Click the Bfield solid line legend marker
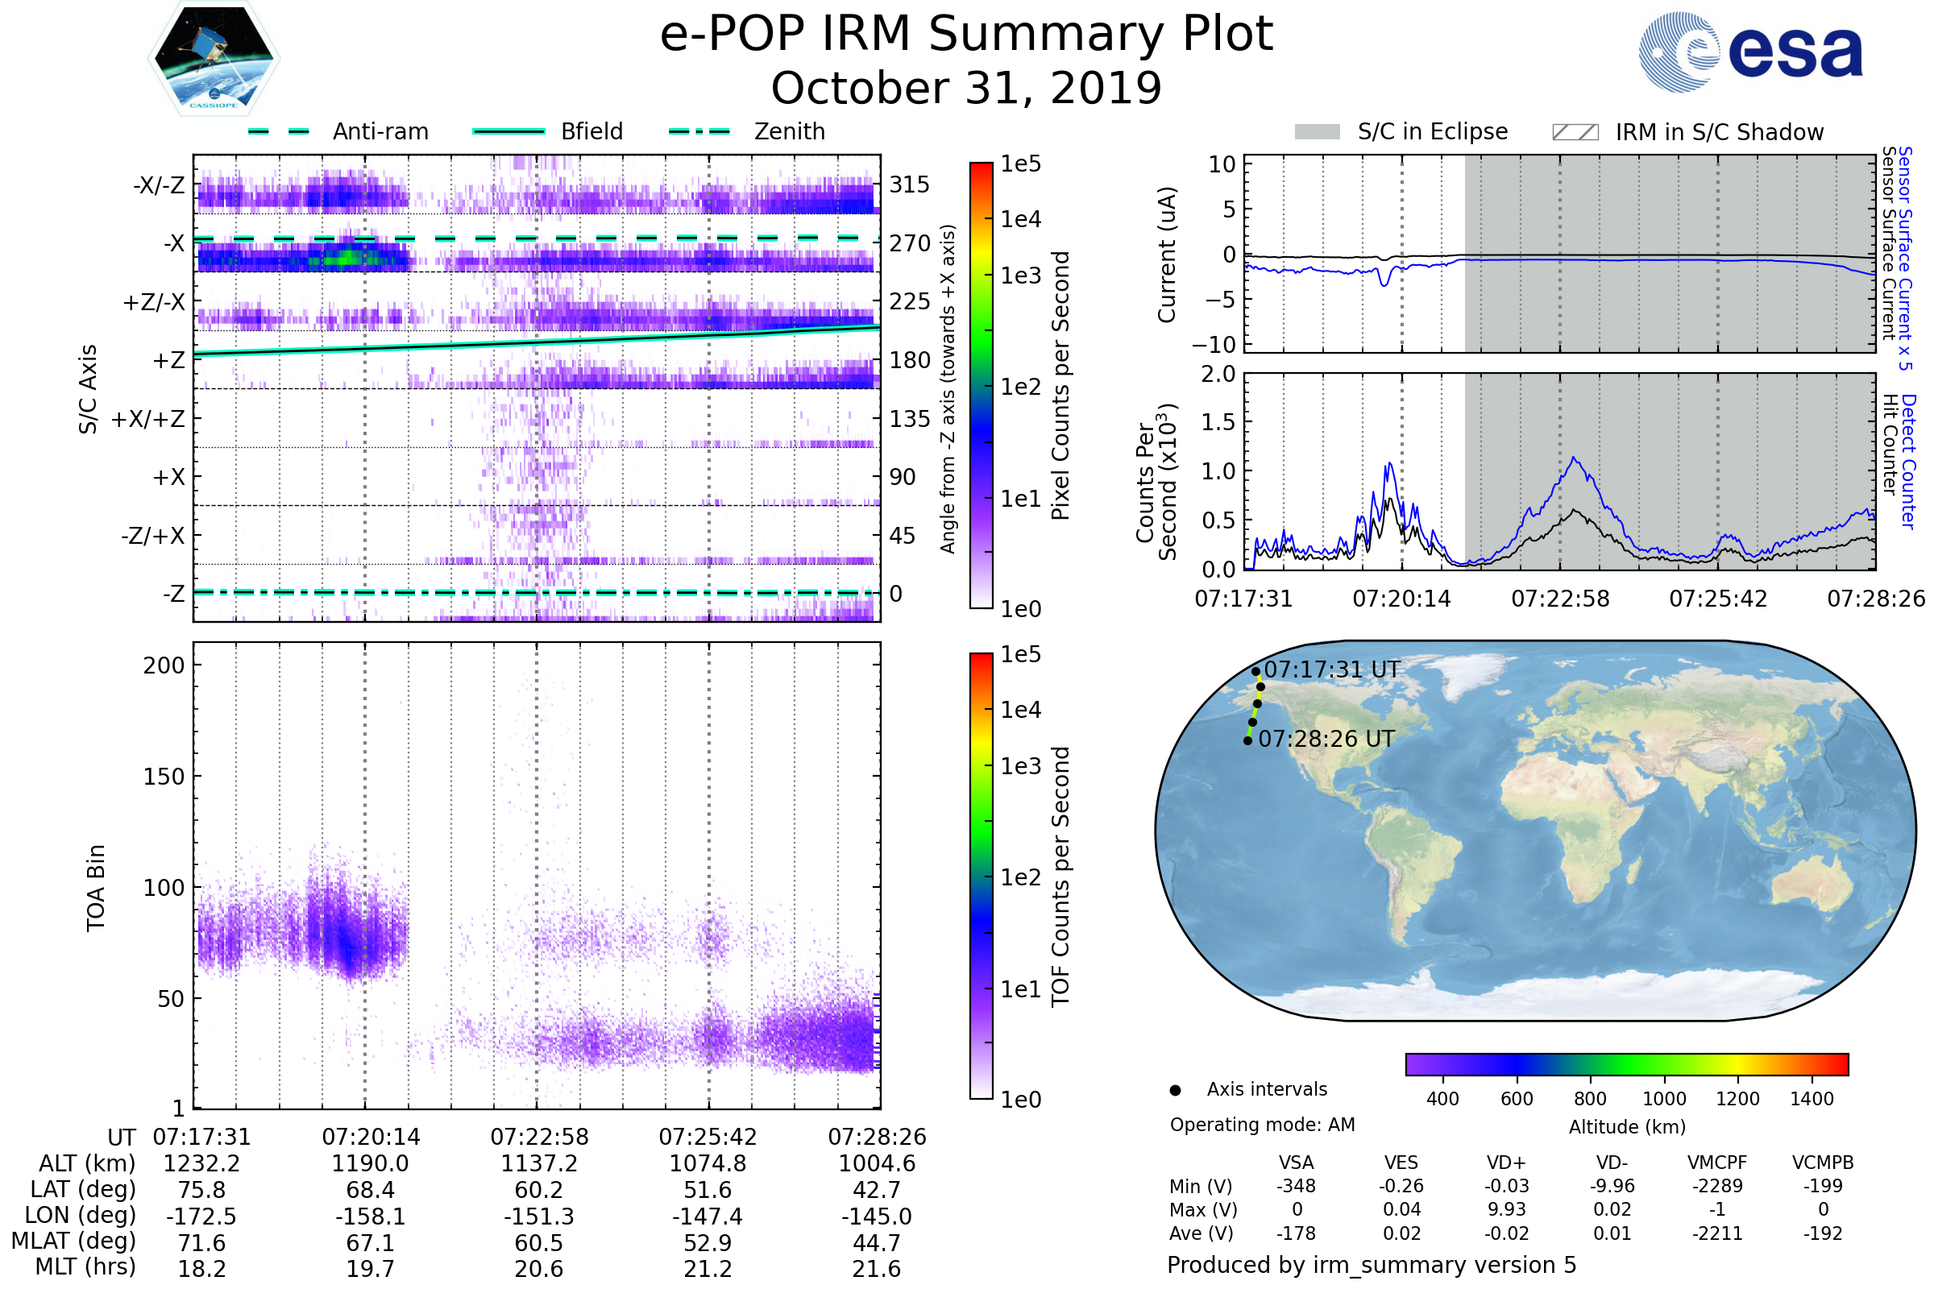The height and width of the screenshot is (1289, 1934). coord(508,131)
